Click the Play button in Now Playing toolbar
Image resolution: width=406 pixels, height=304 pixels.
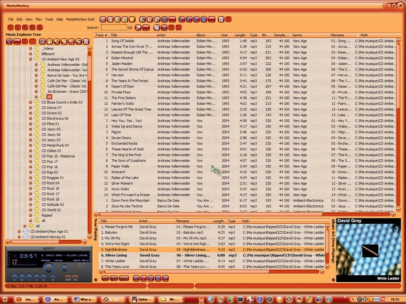pos(144,278)
